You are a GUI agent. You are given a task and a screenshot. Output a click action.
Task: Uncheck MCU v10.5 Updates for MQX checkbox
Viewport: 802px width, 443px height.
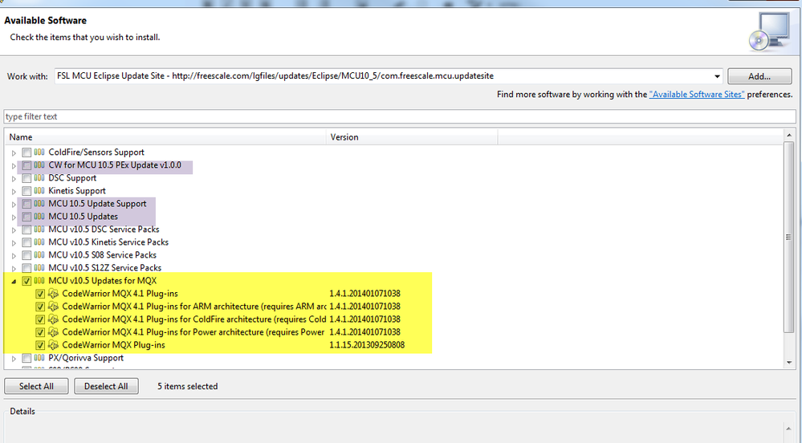pos(26,281)
